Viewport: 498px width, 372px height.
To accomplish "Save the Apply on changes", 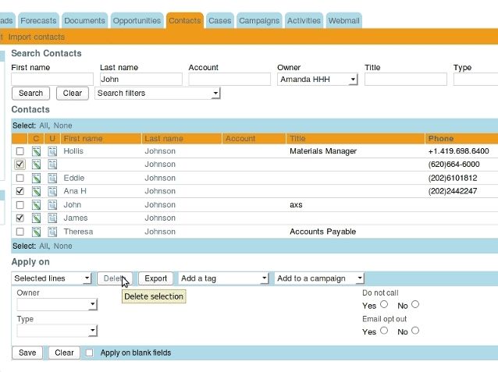I will 27,353.
